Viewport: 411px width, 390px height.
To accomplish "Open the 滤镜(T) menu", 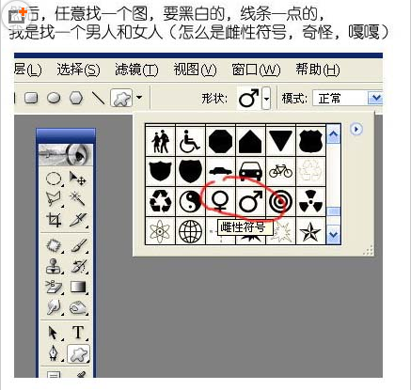I will (136, 70).
